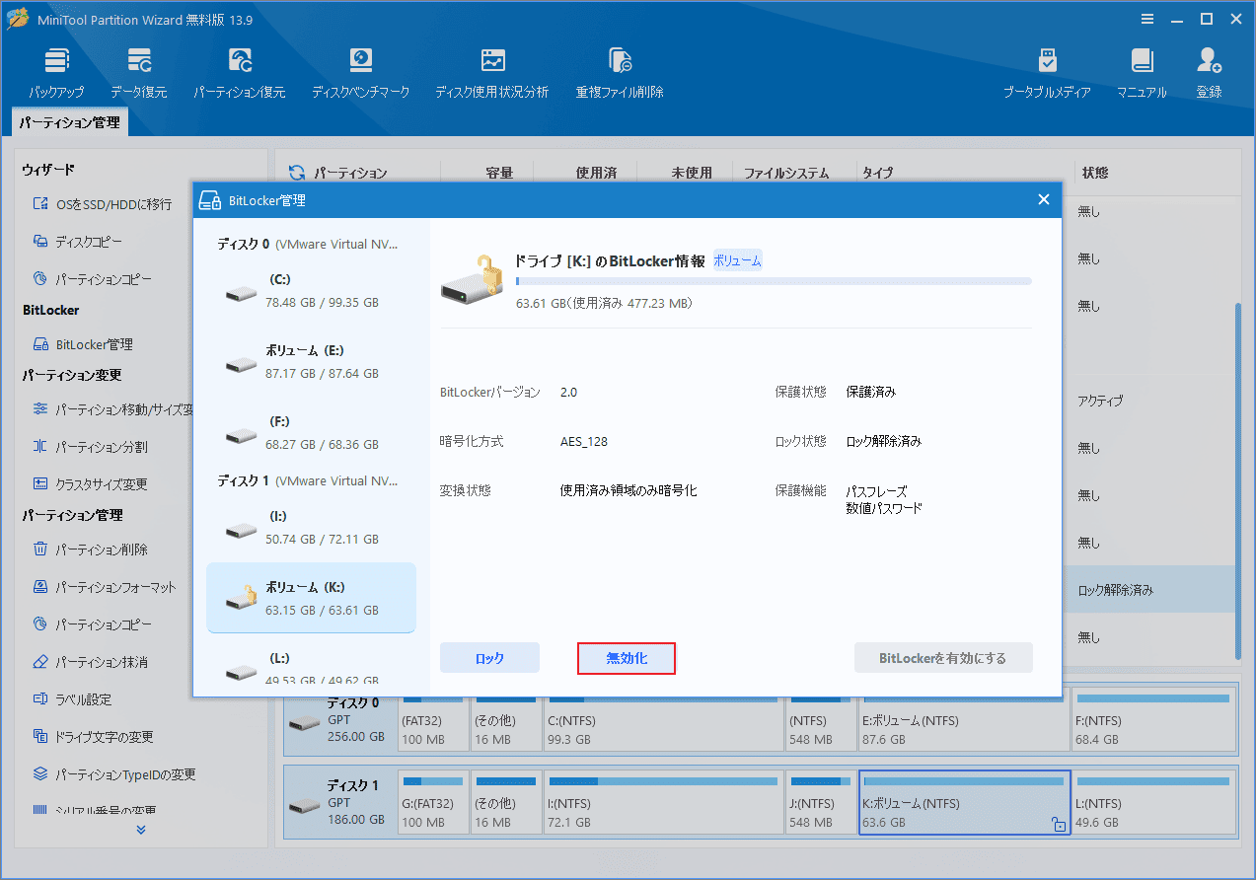This screenshot has height=880, width=1256.
Task: Open ブータブルメディア builder
Action: (1047, 73)
